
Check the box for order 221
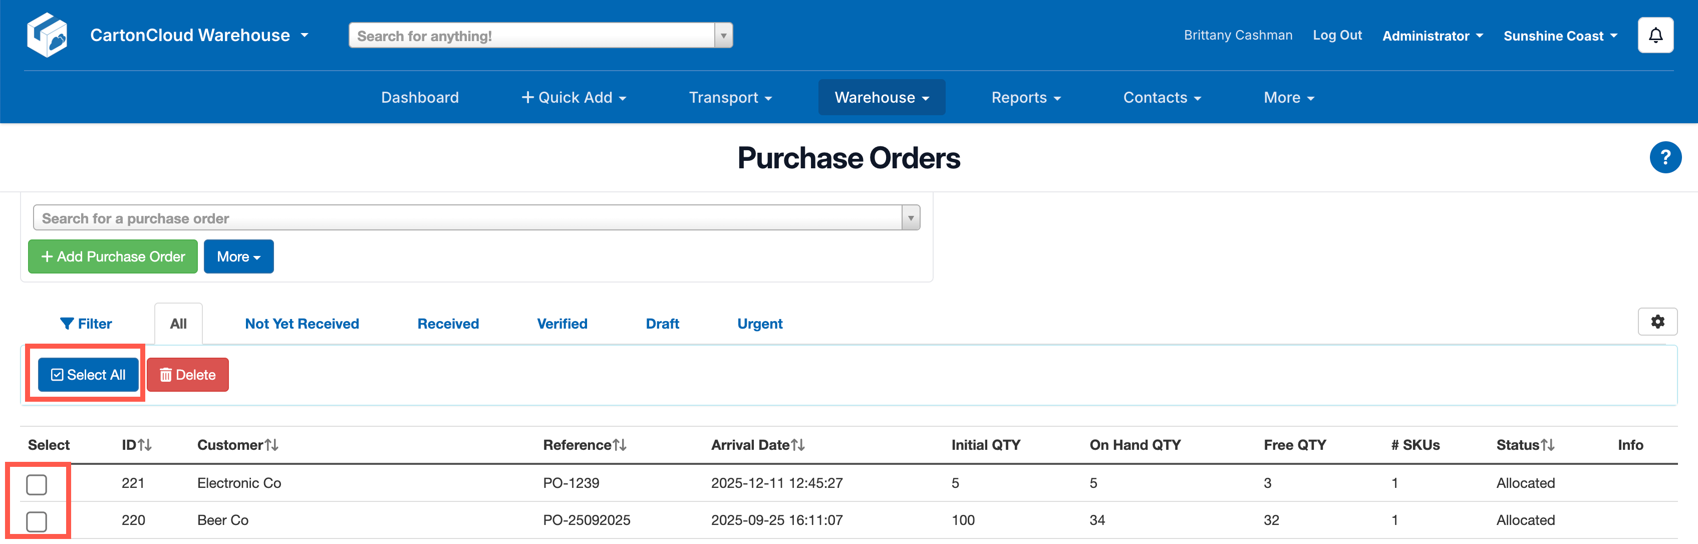pos(37,485)
